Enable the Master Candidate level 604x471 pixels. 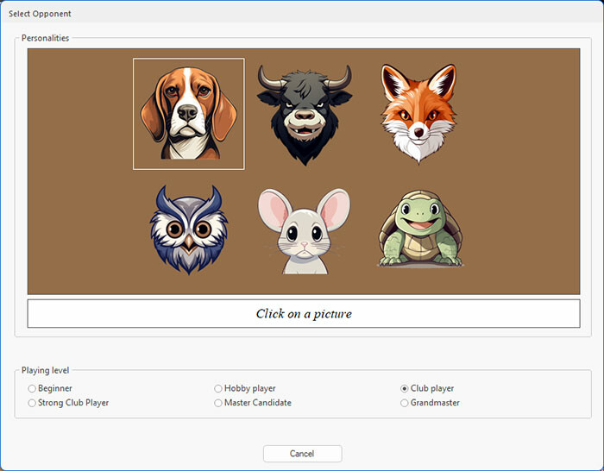(218, 403)
